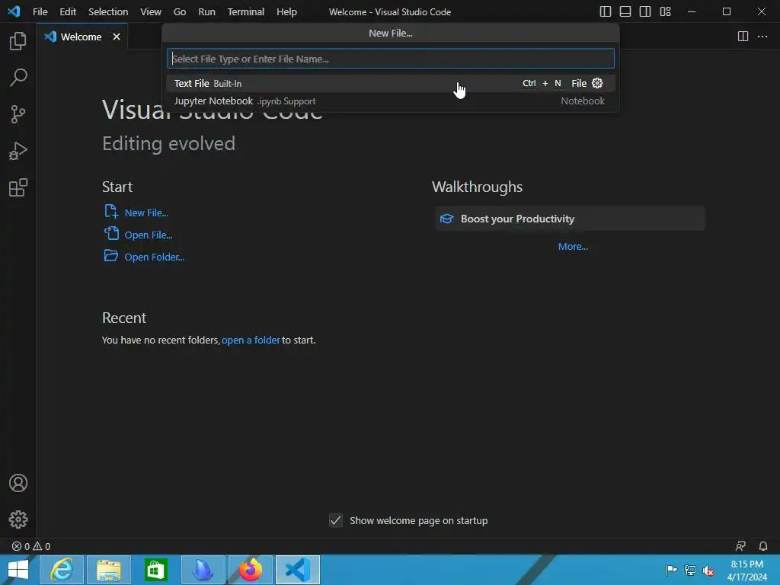This screenshot has height=585, width=780.
Task: Click the errors and warnings status indicator
Action: point(30,546)
